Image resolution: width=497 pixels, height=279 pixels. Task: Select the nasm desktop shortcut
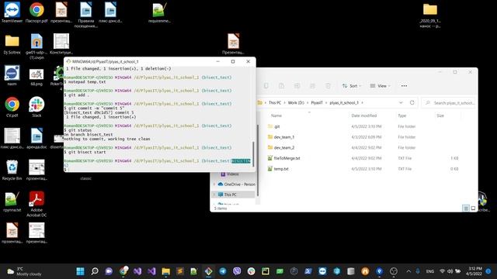pos(12,75)
